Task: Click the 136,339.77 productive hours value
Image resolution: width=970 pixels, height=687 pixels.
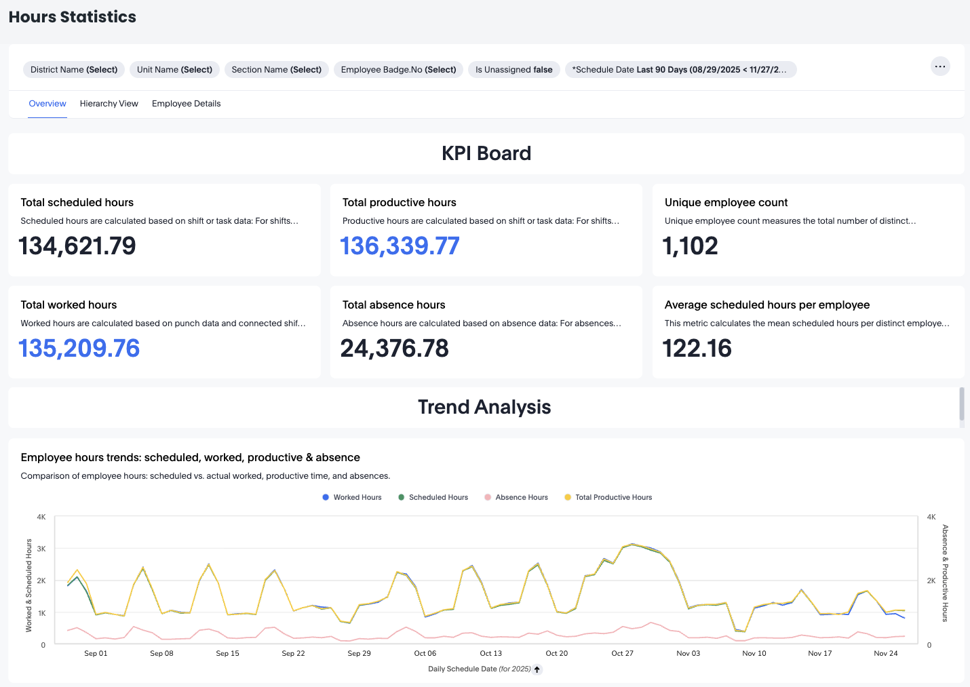Action: [400, 246]
